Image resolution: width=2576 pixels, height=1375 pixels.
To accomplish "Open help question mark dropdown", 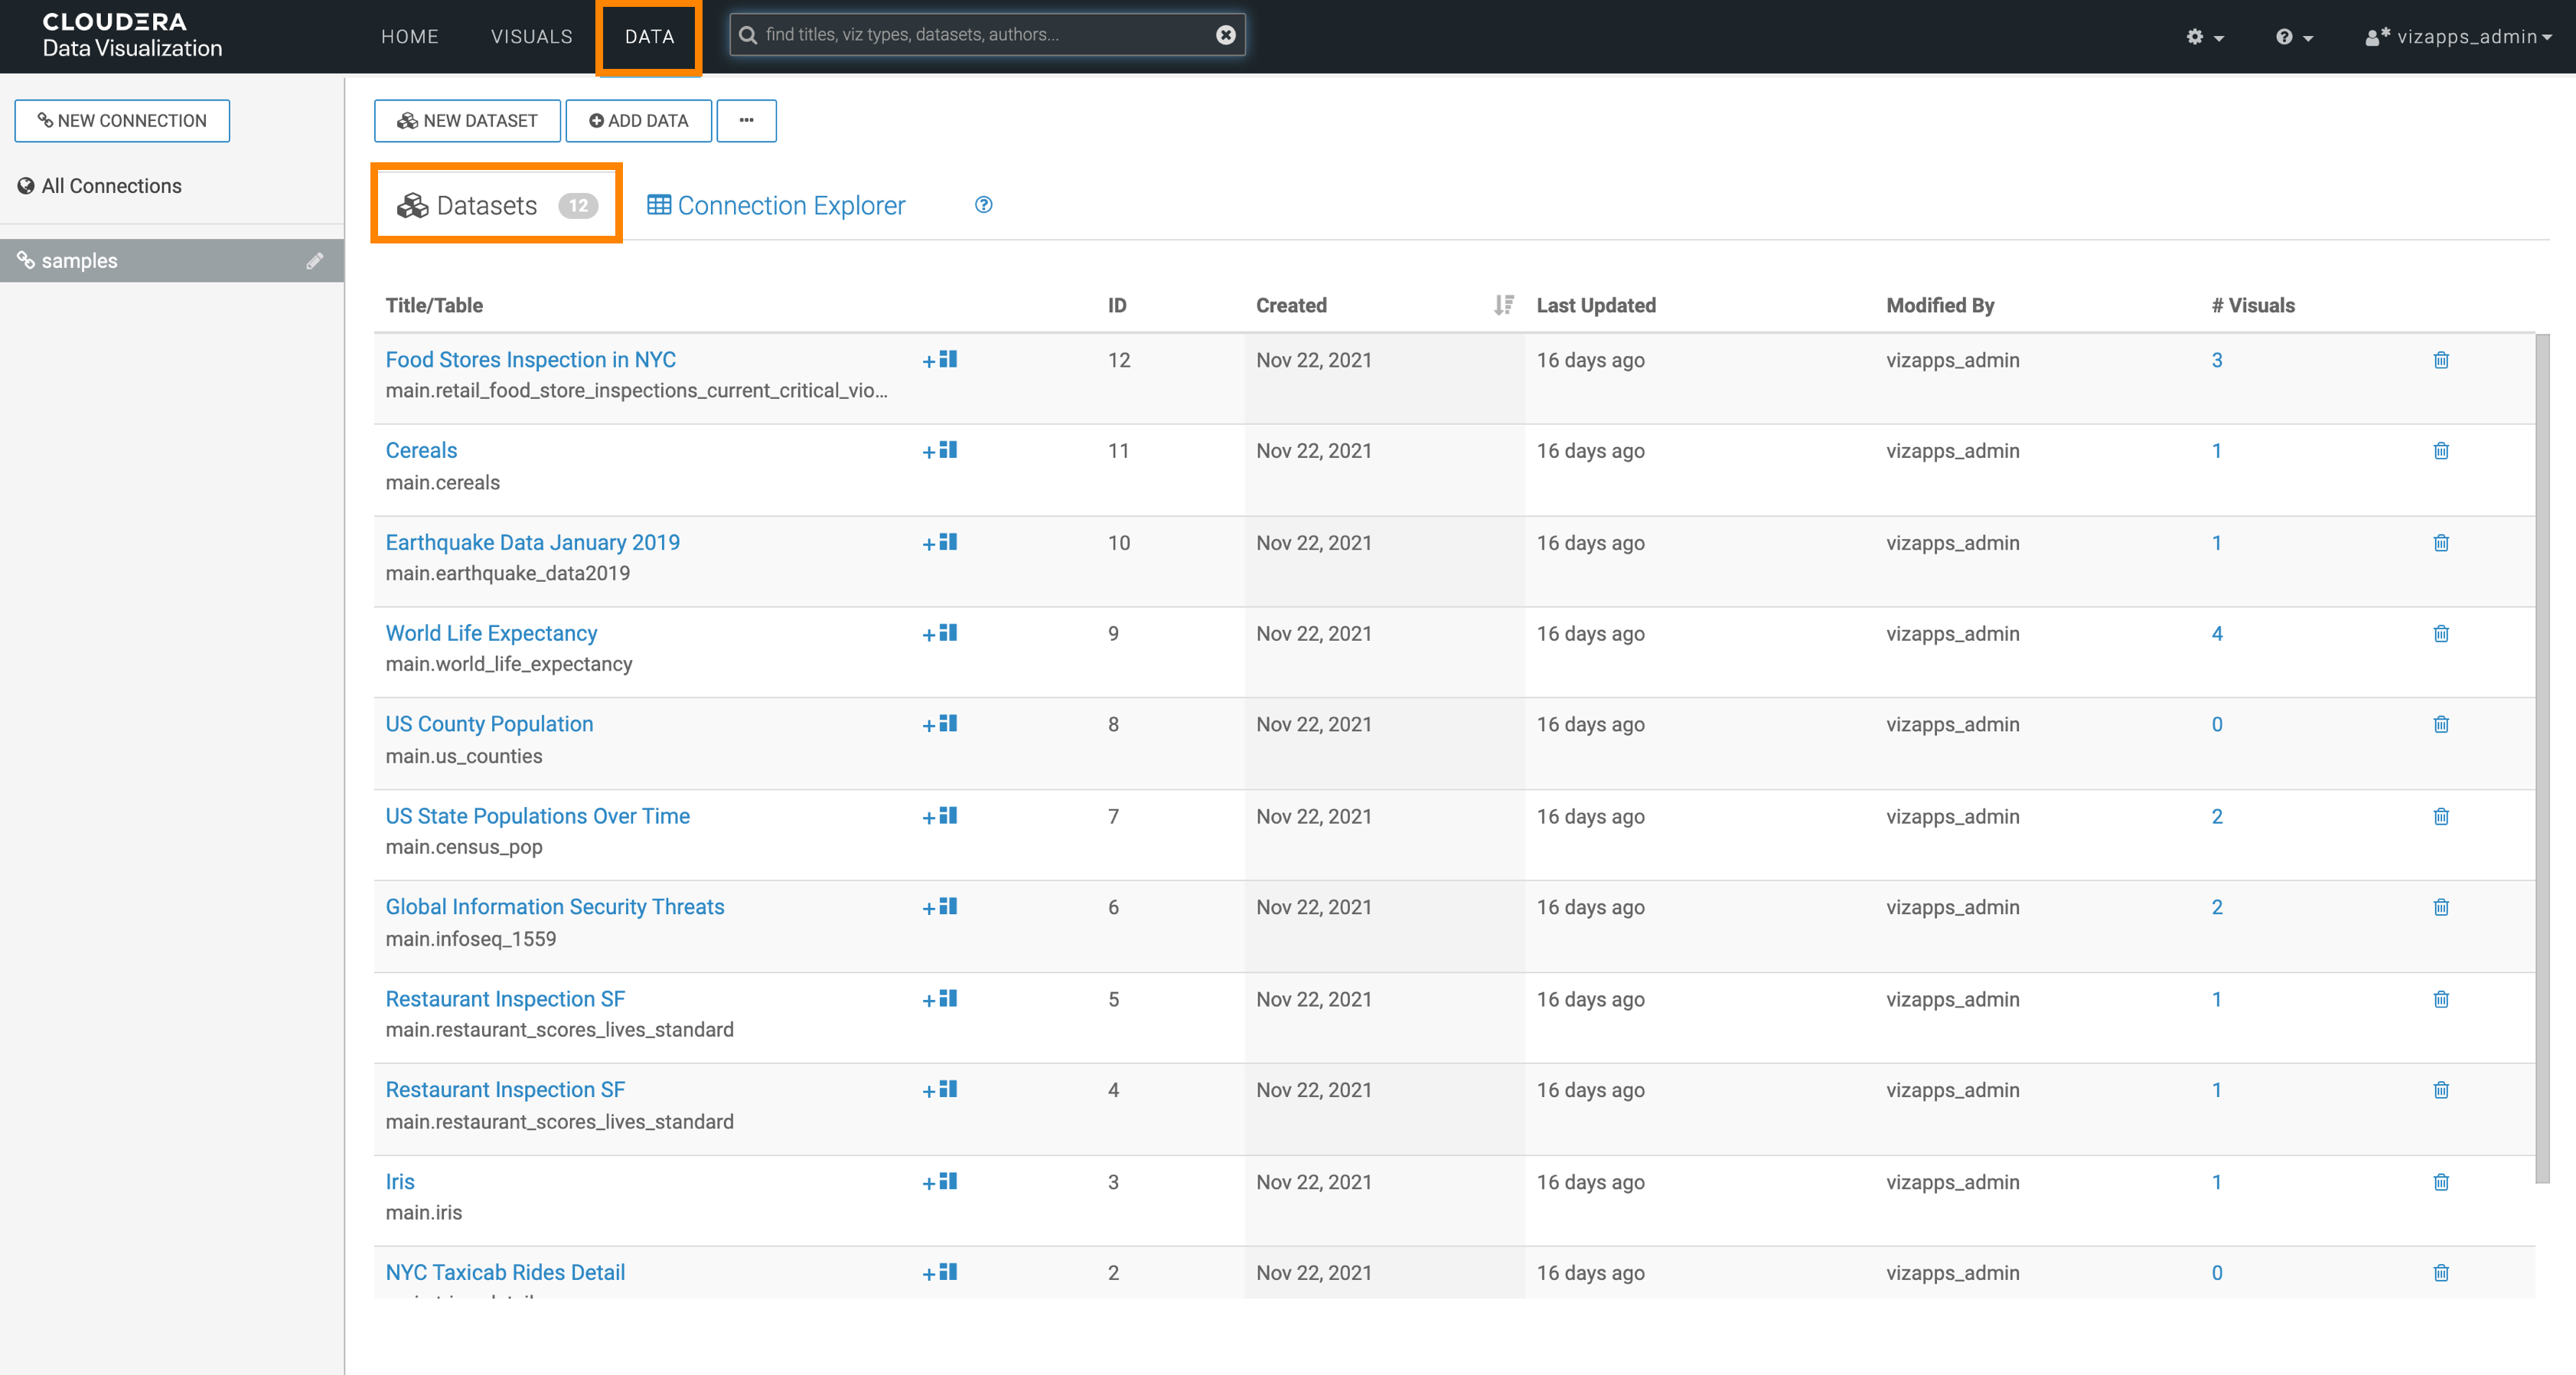I will click(2294, 37).
